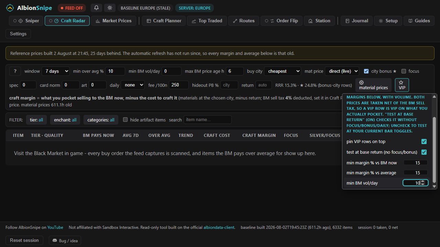Uncheck the city bonus checkbox
Image resolution: width=440 pixels, height=247 pixels.
tap(366, 71)
